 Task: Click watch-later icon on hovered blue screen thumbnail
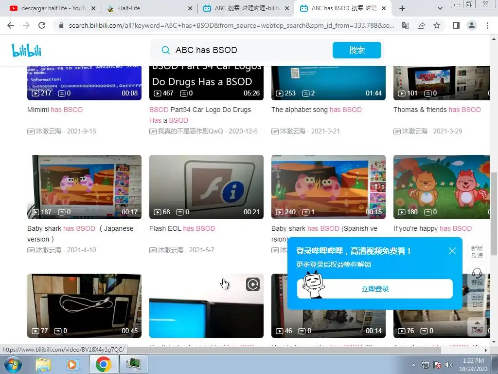tap(253, 284)
